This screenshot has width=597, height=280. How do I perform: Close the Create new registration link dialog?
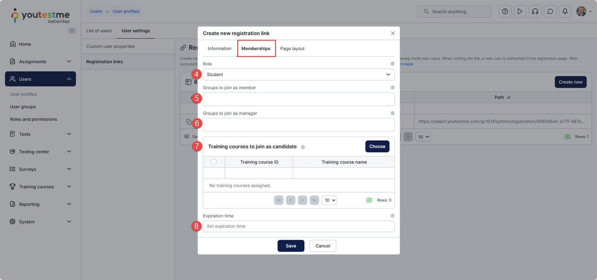(393, 33)
